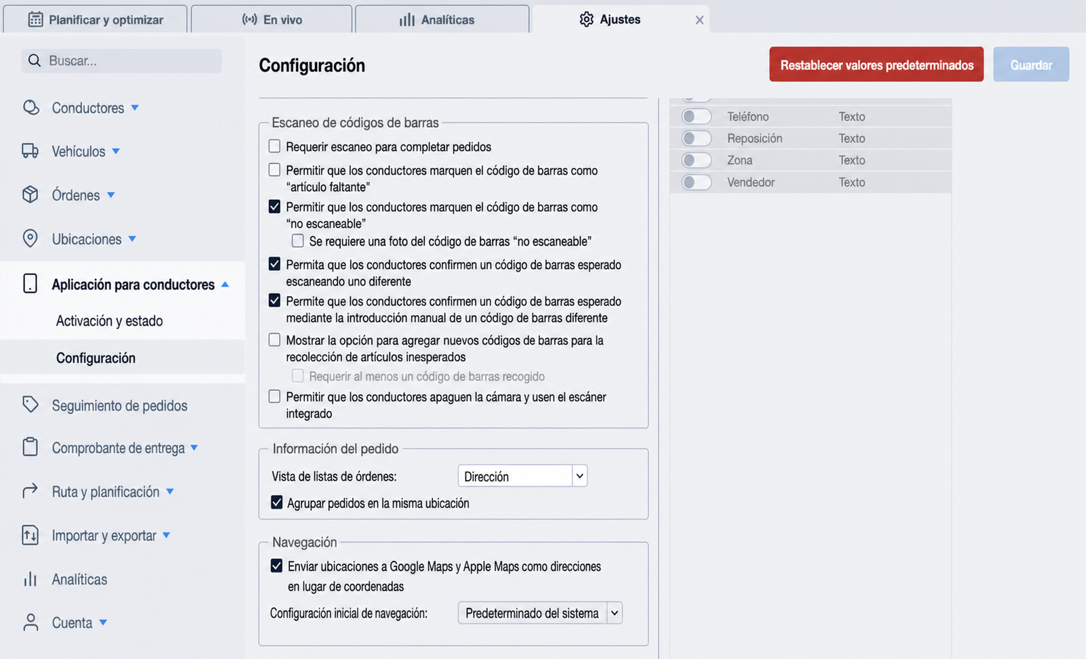Open Seguimiento de pedidos section
Image resolution: width=1086 pixels, height=659 pixels.
click(119, 406)
